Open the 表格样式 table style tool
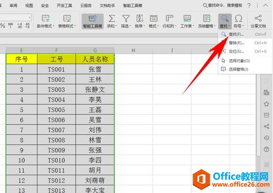Screen dimensions: 273x193 [x=67, y=21]
